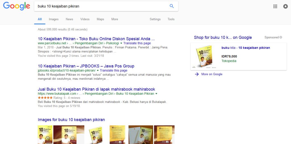This screenshot has height=144, width=291.
Task: Click the orange star rating for Bukalapak result
Action: 45,98
